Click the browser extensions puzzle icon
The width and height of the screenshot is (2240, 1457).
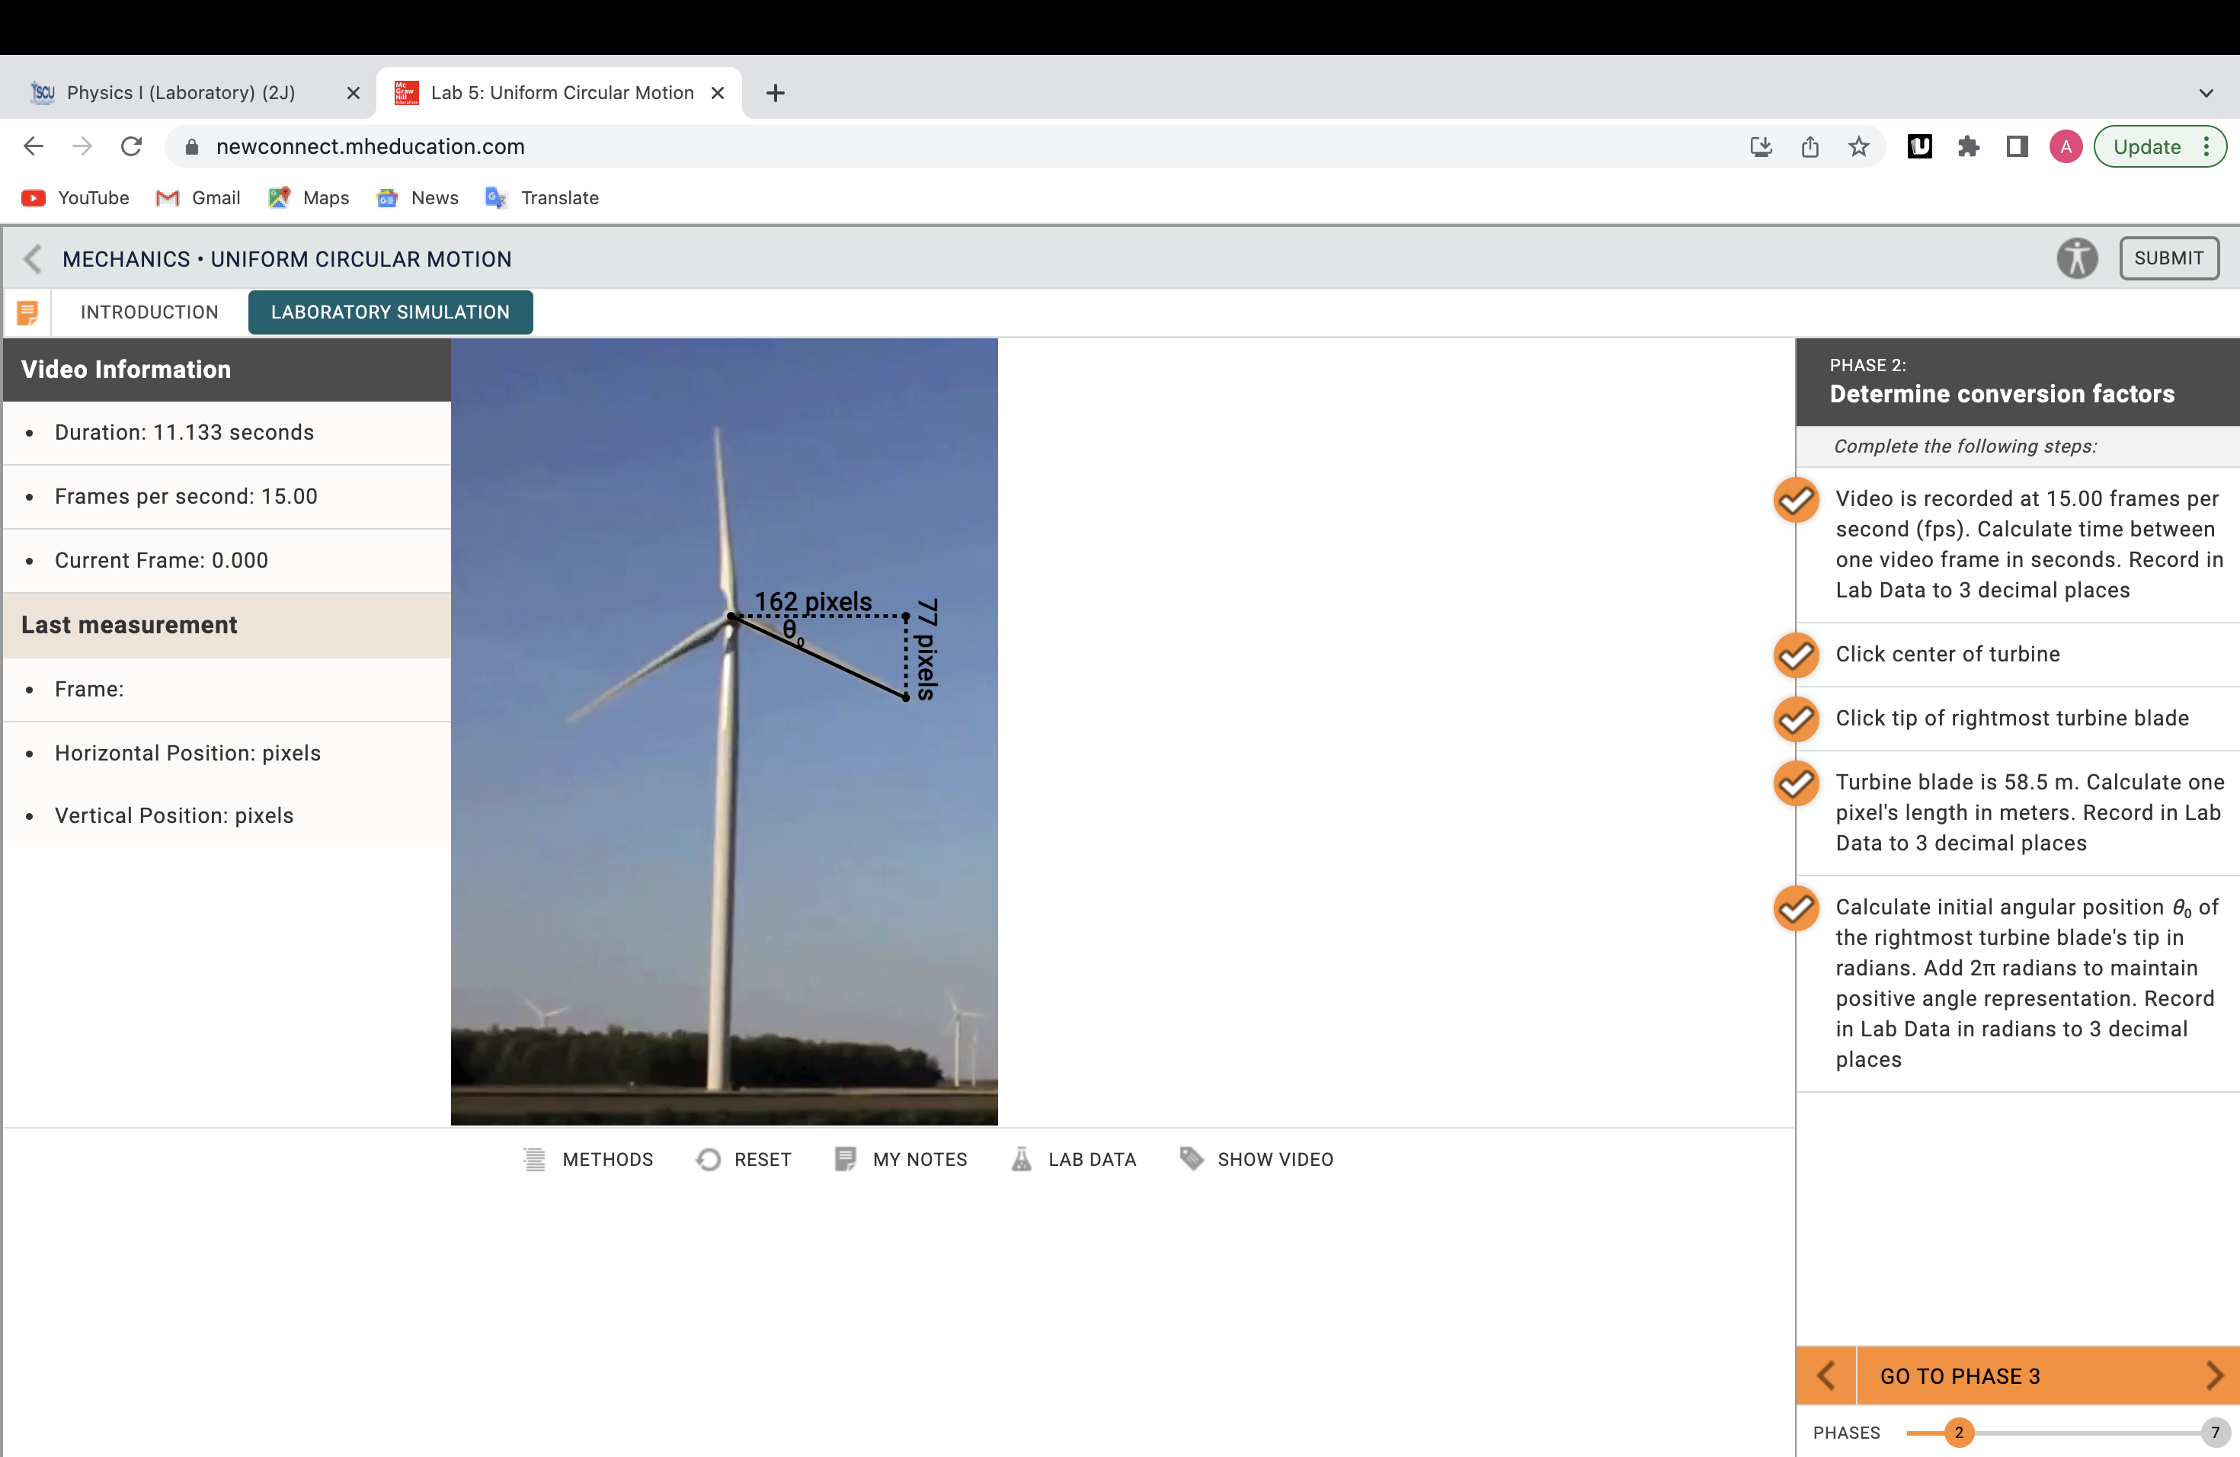point(1969,147)
